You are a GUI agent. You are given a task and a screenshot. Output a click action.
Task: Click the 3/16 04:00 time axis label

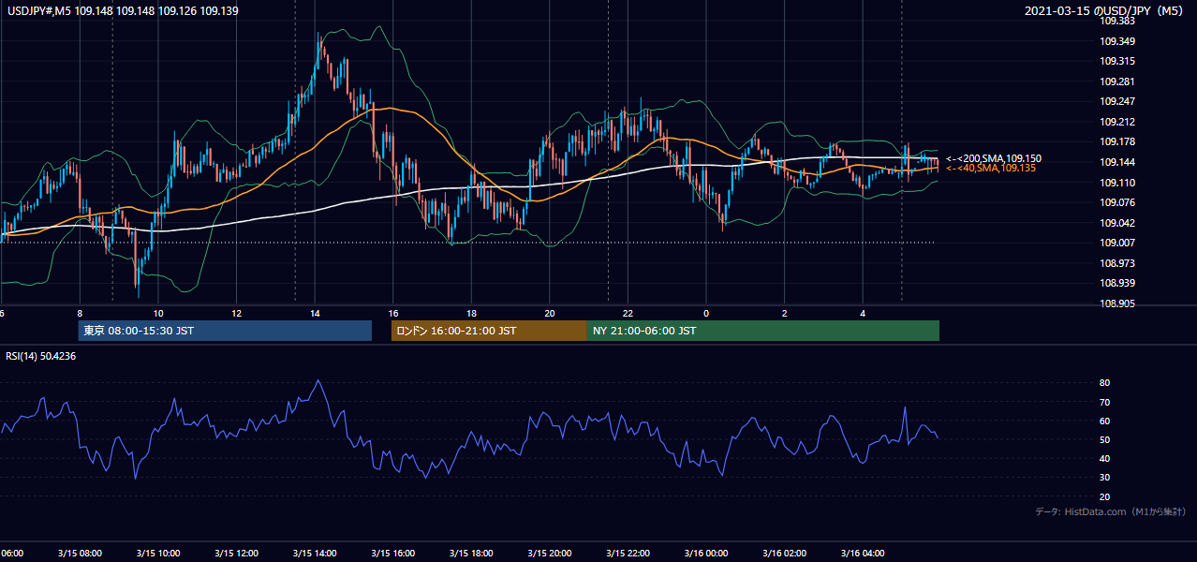(863, 553)
